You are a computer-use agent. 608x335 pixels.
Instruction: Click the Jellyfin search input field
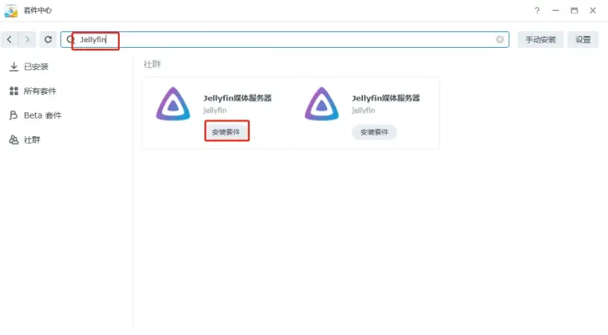pyautogui.click(x=285, y=40)
